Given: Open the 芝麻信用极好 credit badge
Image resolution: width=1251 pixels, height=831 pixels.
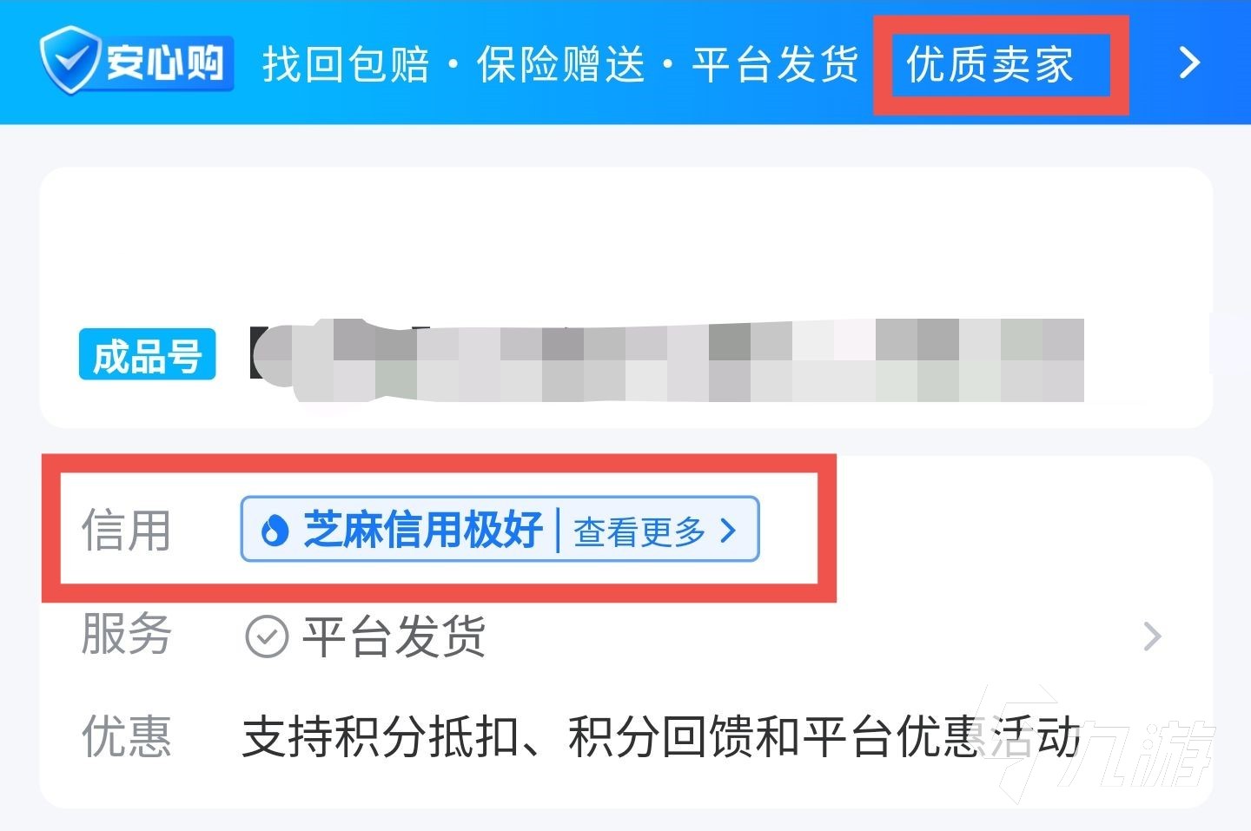Looking at the screenshot, I should coord(500,530).
